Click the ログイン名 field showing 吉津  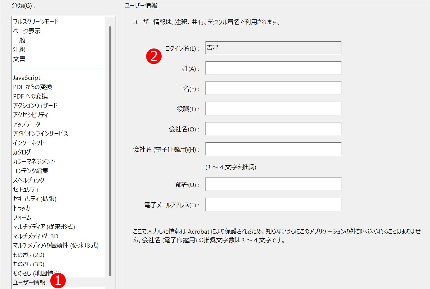tap(273, 48)
